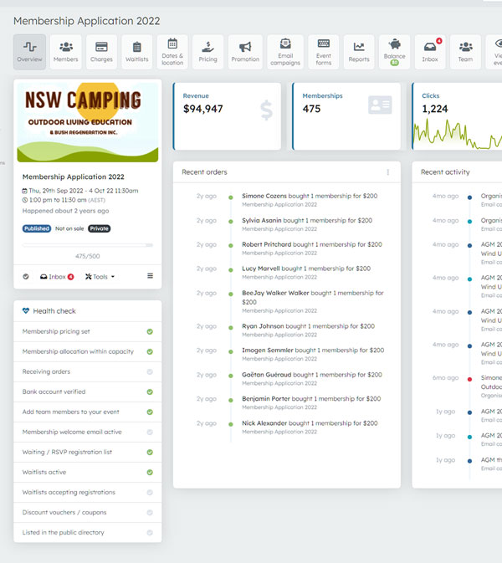
Task: Click the Recent activity heading
Action: pos(445,172)
